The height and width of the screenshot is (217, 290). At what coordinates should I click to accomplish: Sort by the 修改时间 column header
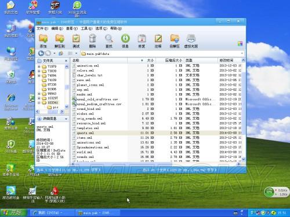230,60
